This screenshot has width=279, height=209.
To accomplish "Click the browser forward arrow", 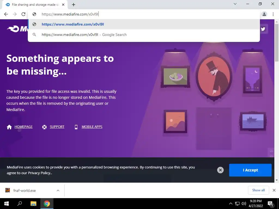I will [15, 14].
